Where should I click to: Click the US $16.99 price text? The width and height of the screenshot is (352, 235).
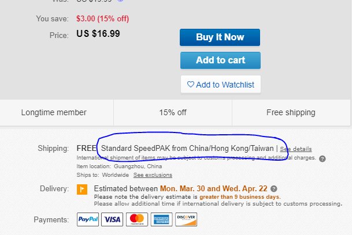98,34
